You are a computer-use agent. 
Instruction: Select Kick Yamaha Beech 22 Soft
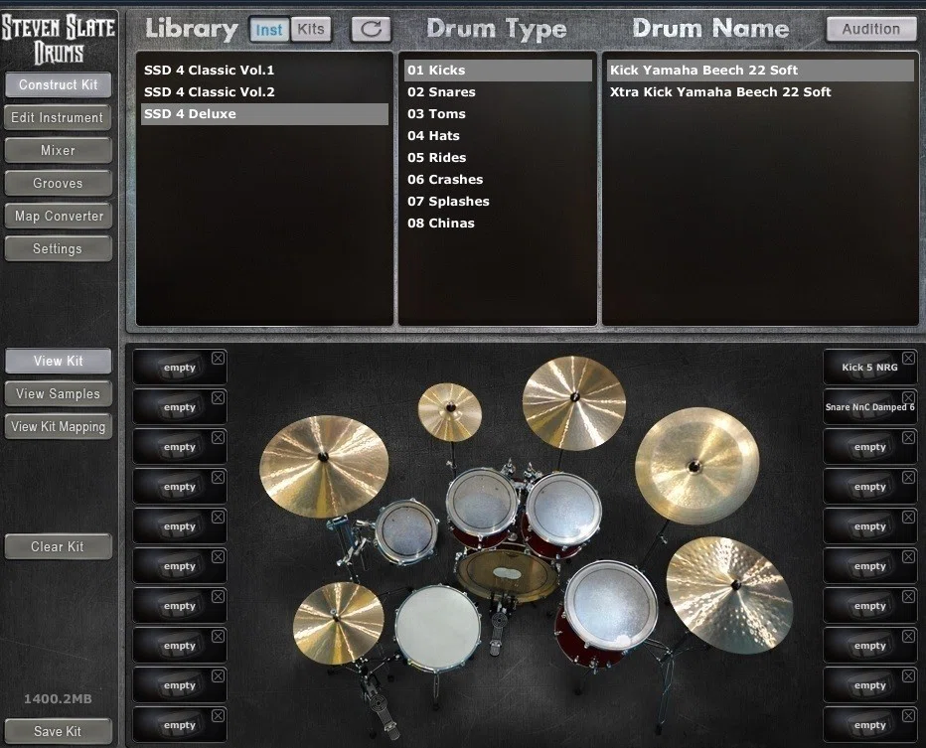pos(760,71)
